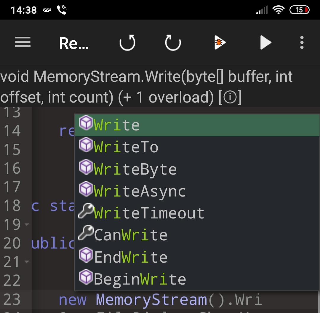Undo the last edit
The height and width of the screenshot is (313, 320).
[127, 42]
